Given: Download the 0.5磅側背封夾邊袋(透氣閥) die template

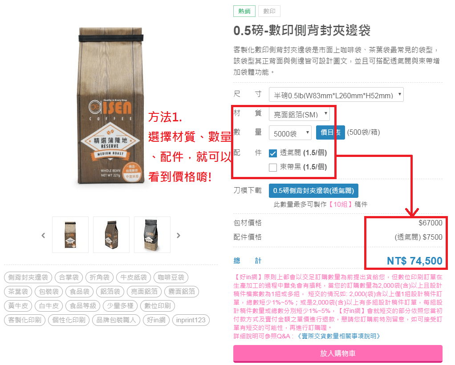Looking at the screenshot, I should click(313, 191).
